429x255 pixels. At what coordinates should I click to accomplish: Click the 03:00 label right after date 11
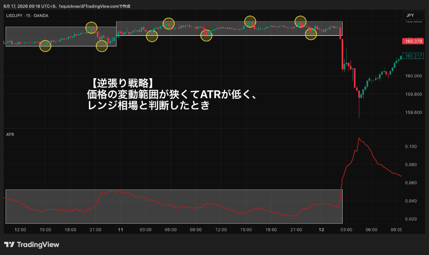145,230
